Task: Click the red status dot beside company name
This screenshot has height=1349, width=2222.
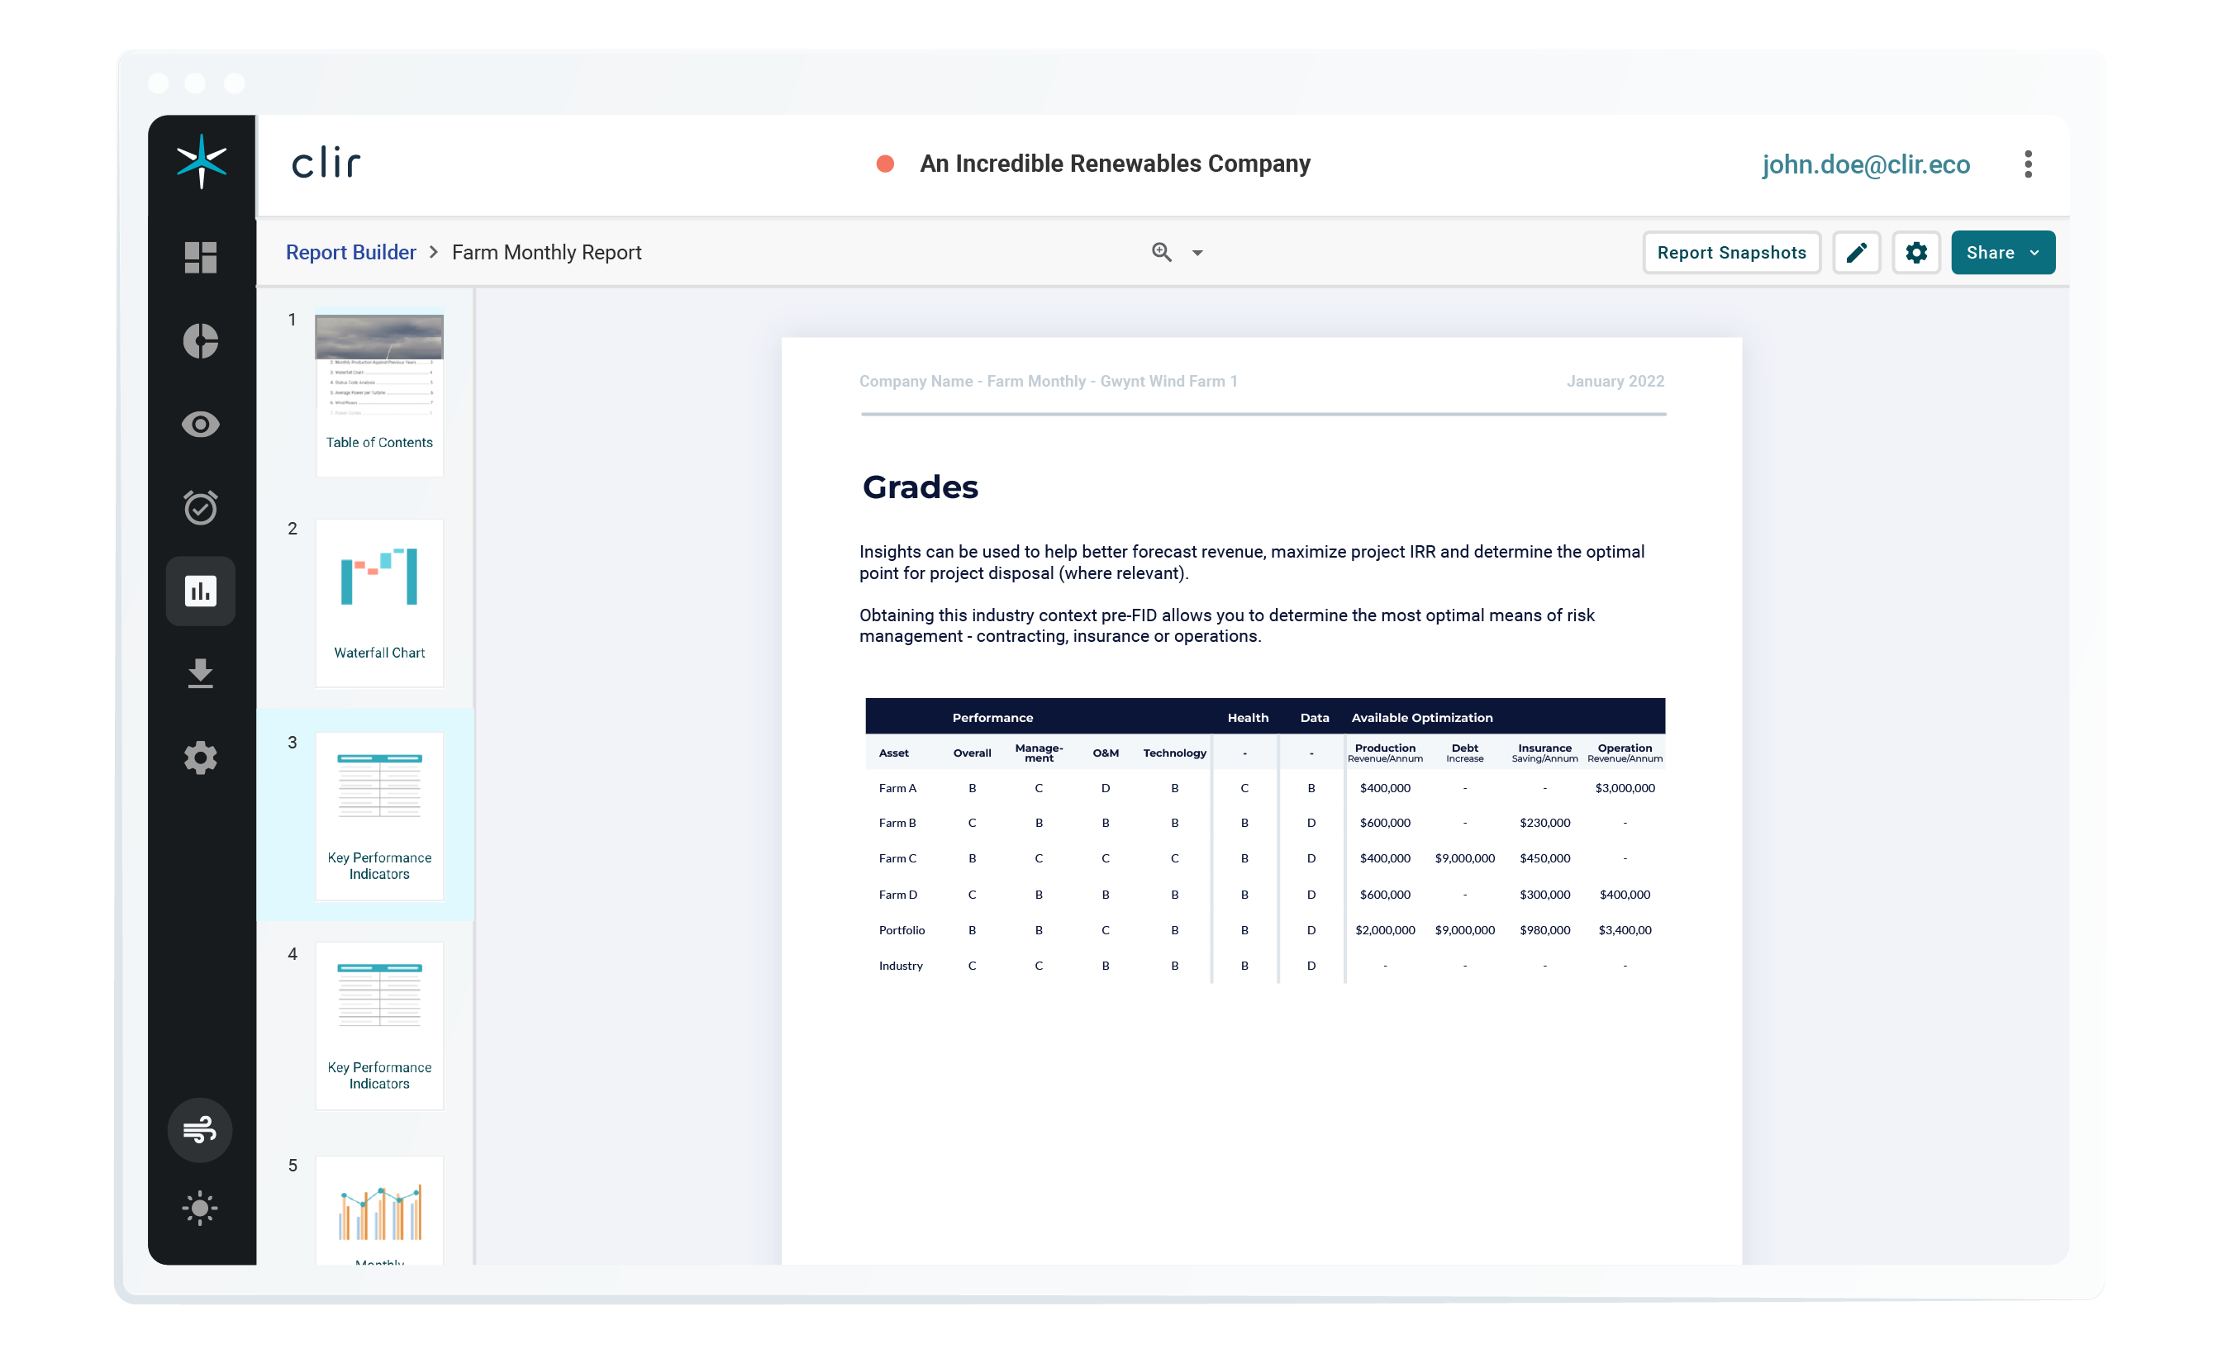Action: tap(885, 164)
